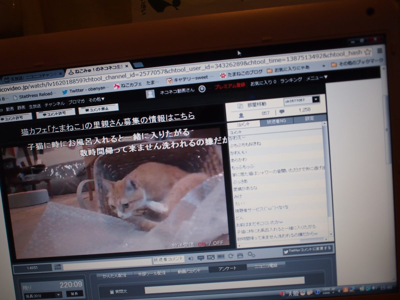Open a new browser tab
The width and height of the screenshot is (400, 300).
pos(138,65)
